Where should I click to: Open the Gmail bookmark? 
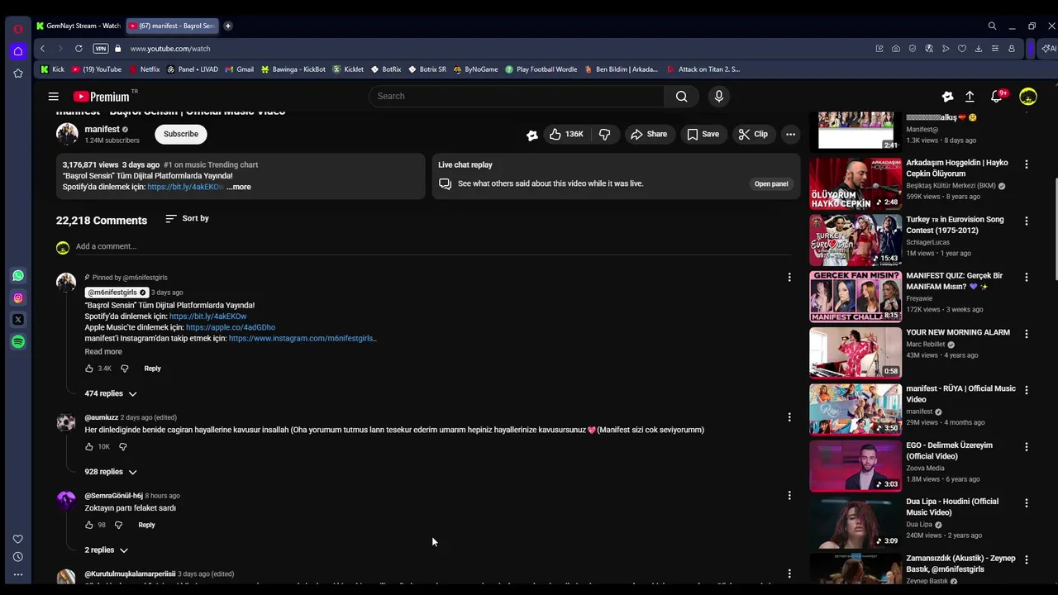(239, 69)
